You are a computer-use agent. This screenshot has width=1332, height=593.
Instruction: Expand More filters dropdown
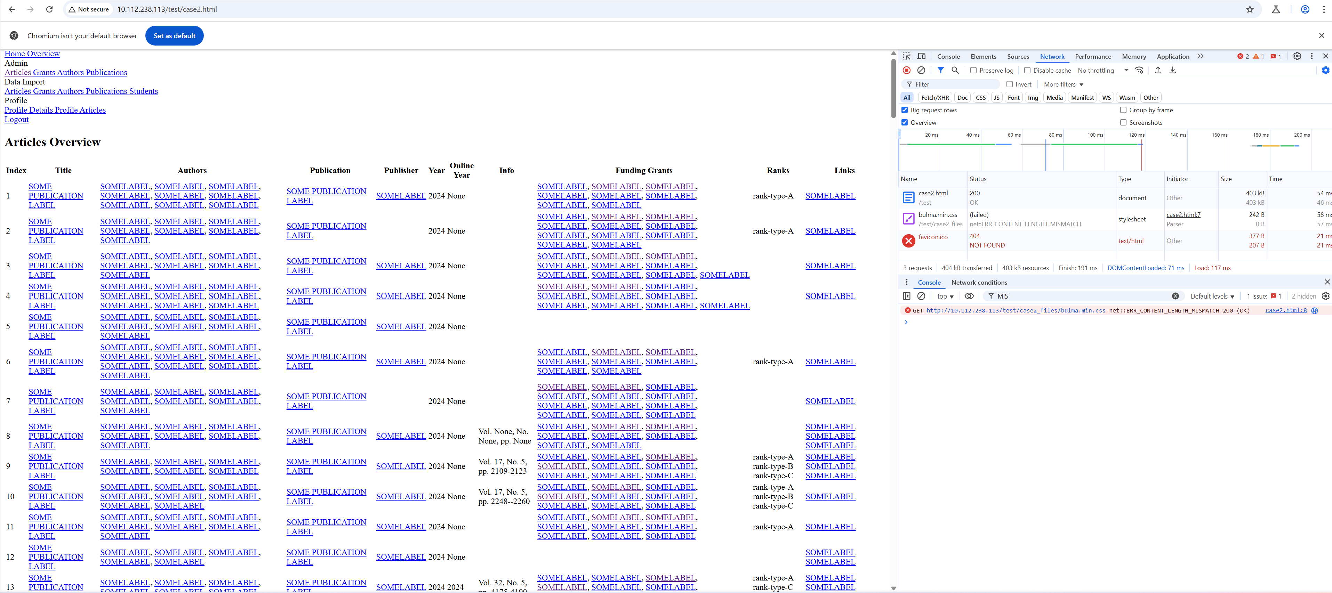pyautogui.click(x=1063, y=84)
